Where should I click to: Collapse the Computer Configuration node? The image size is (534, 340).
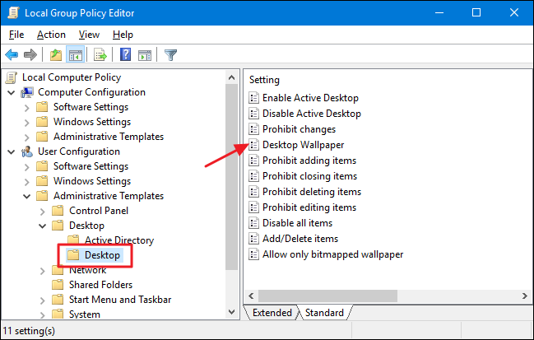11,92
